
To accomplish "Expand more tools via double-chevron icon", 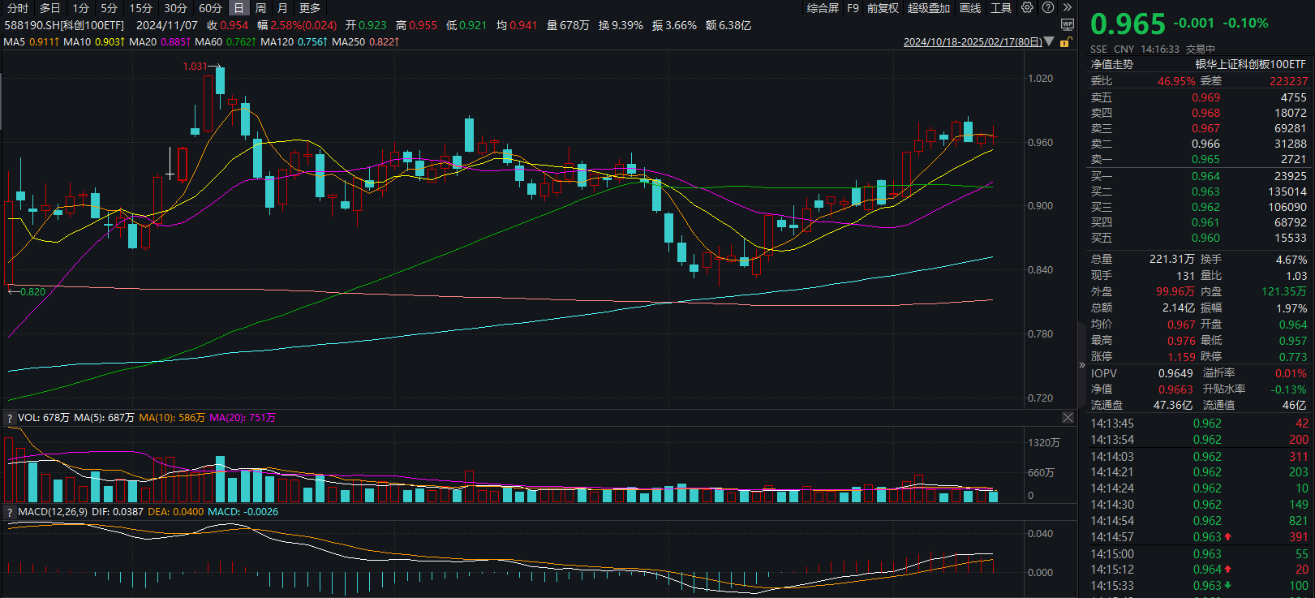I will (1068, 7).
